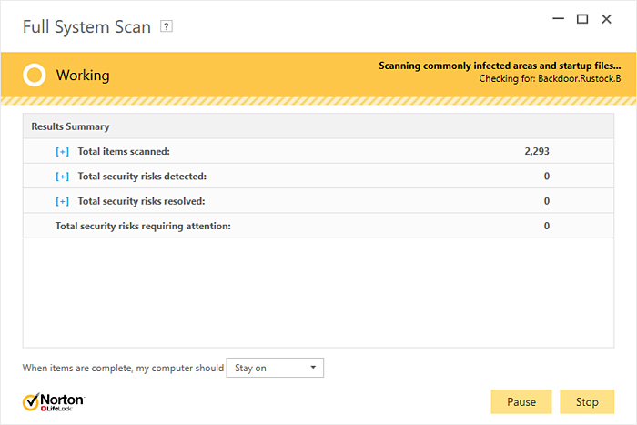Pause the running scan
This screenshot has width=637, height=425.
[521, 401]
